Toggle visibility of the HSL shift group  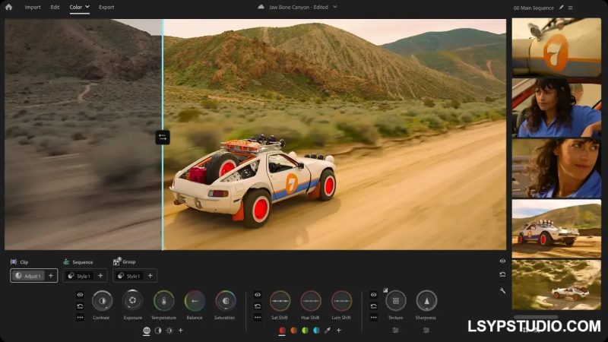click(x=258, y=295)
